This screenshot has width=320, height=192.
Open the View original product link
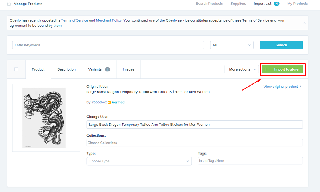[282, 87]
